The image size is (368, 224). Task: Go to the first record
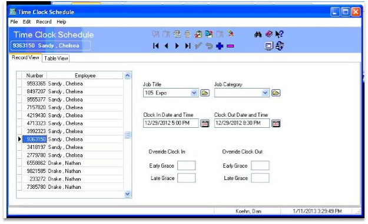pyautogui.click(x=155, y=46)
